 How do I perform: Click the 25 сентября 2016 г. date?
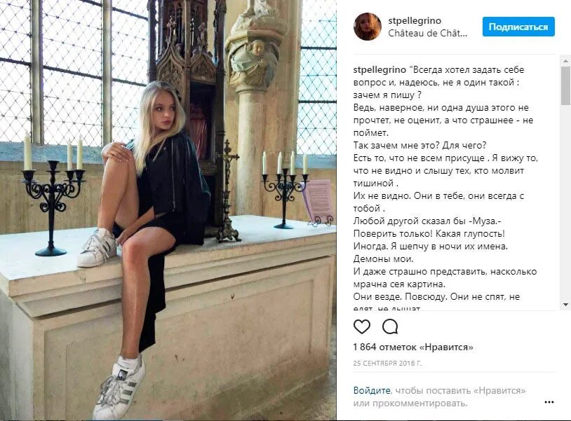coord(387,363)
